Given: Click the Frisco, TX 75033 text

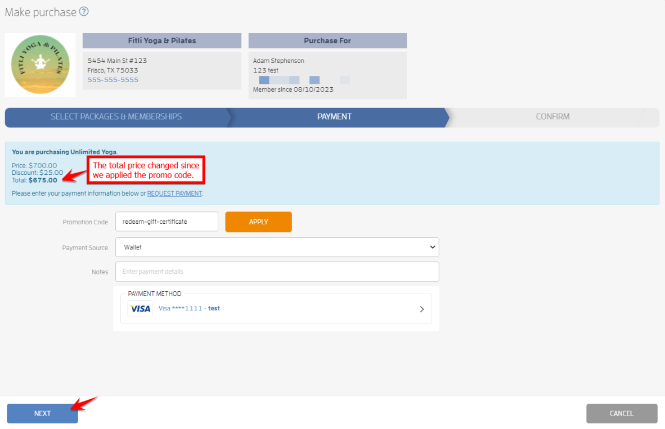Looking at the screenshot, I should (x=113, y=70).
